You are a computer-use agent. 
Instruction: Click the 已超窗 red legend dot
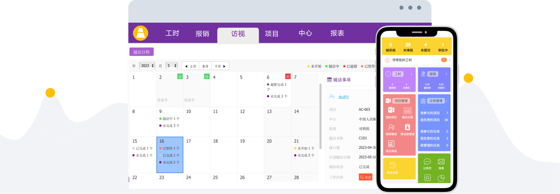344,67
